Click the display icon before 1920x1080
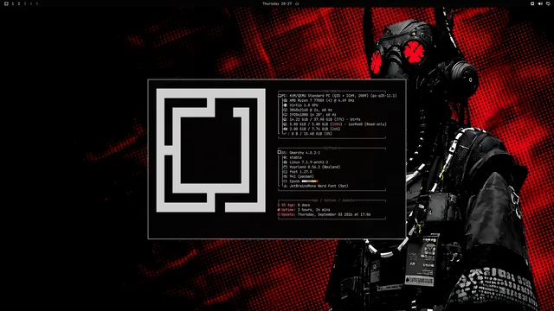The height and width of the screenshot is (311, 554). point(286,115)
